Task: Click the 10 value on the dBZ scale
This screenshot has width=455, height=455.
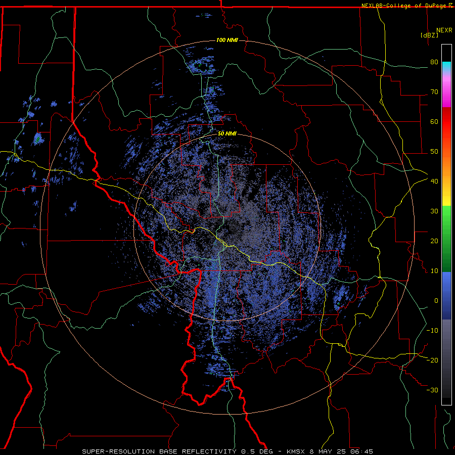Action: click(x=434, y=271)
